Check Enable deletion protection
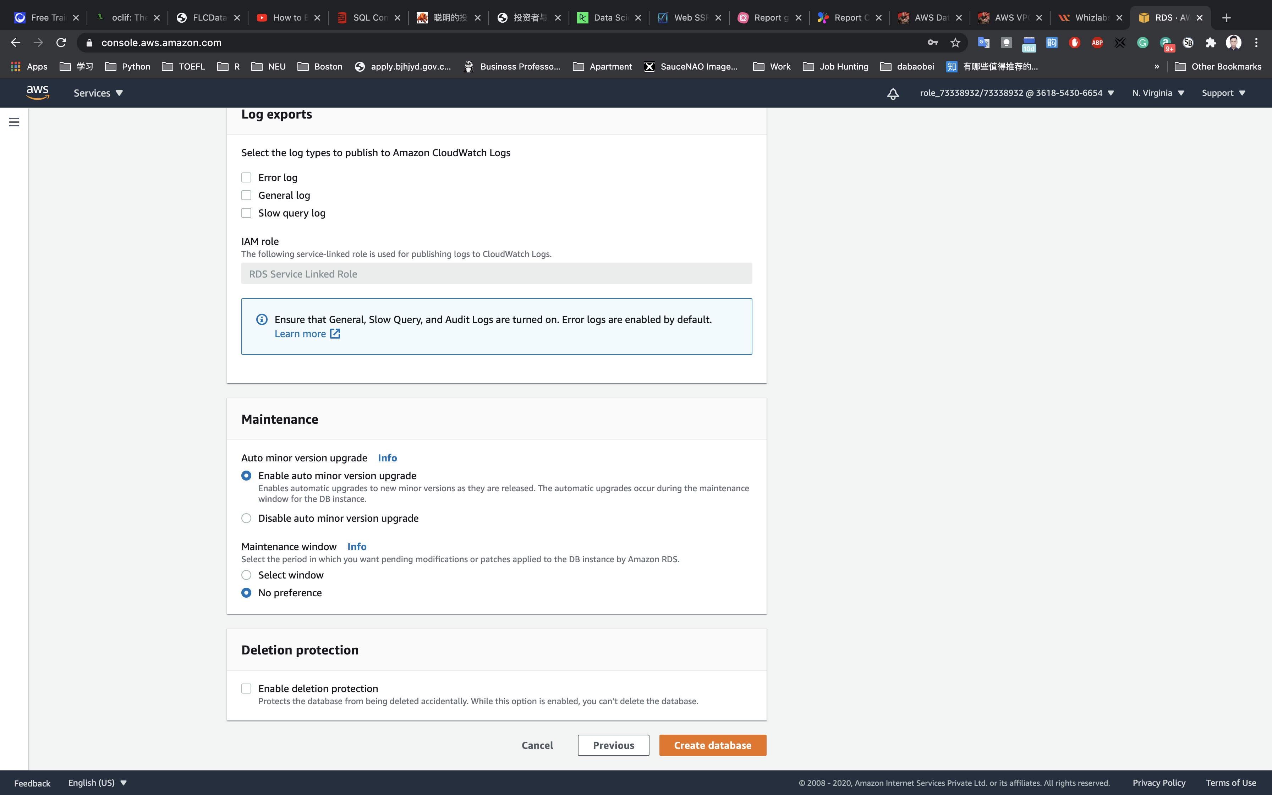The image size is (1272, 795). coord(246,688)
